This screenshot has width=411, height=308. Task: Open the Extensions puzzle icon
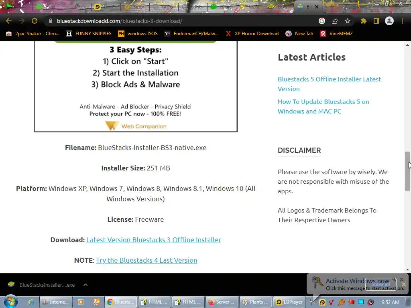point(364,21)
